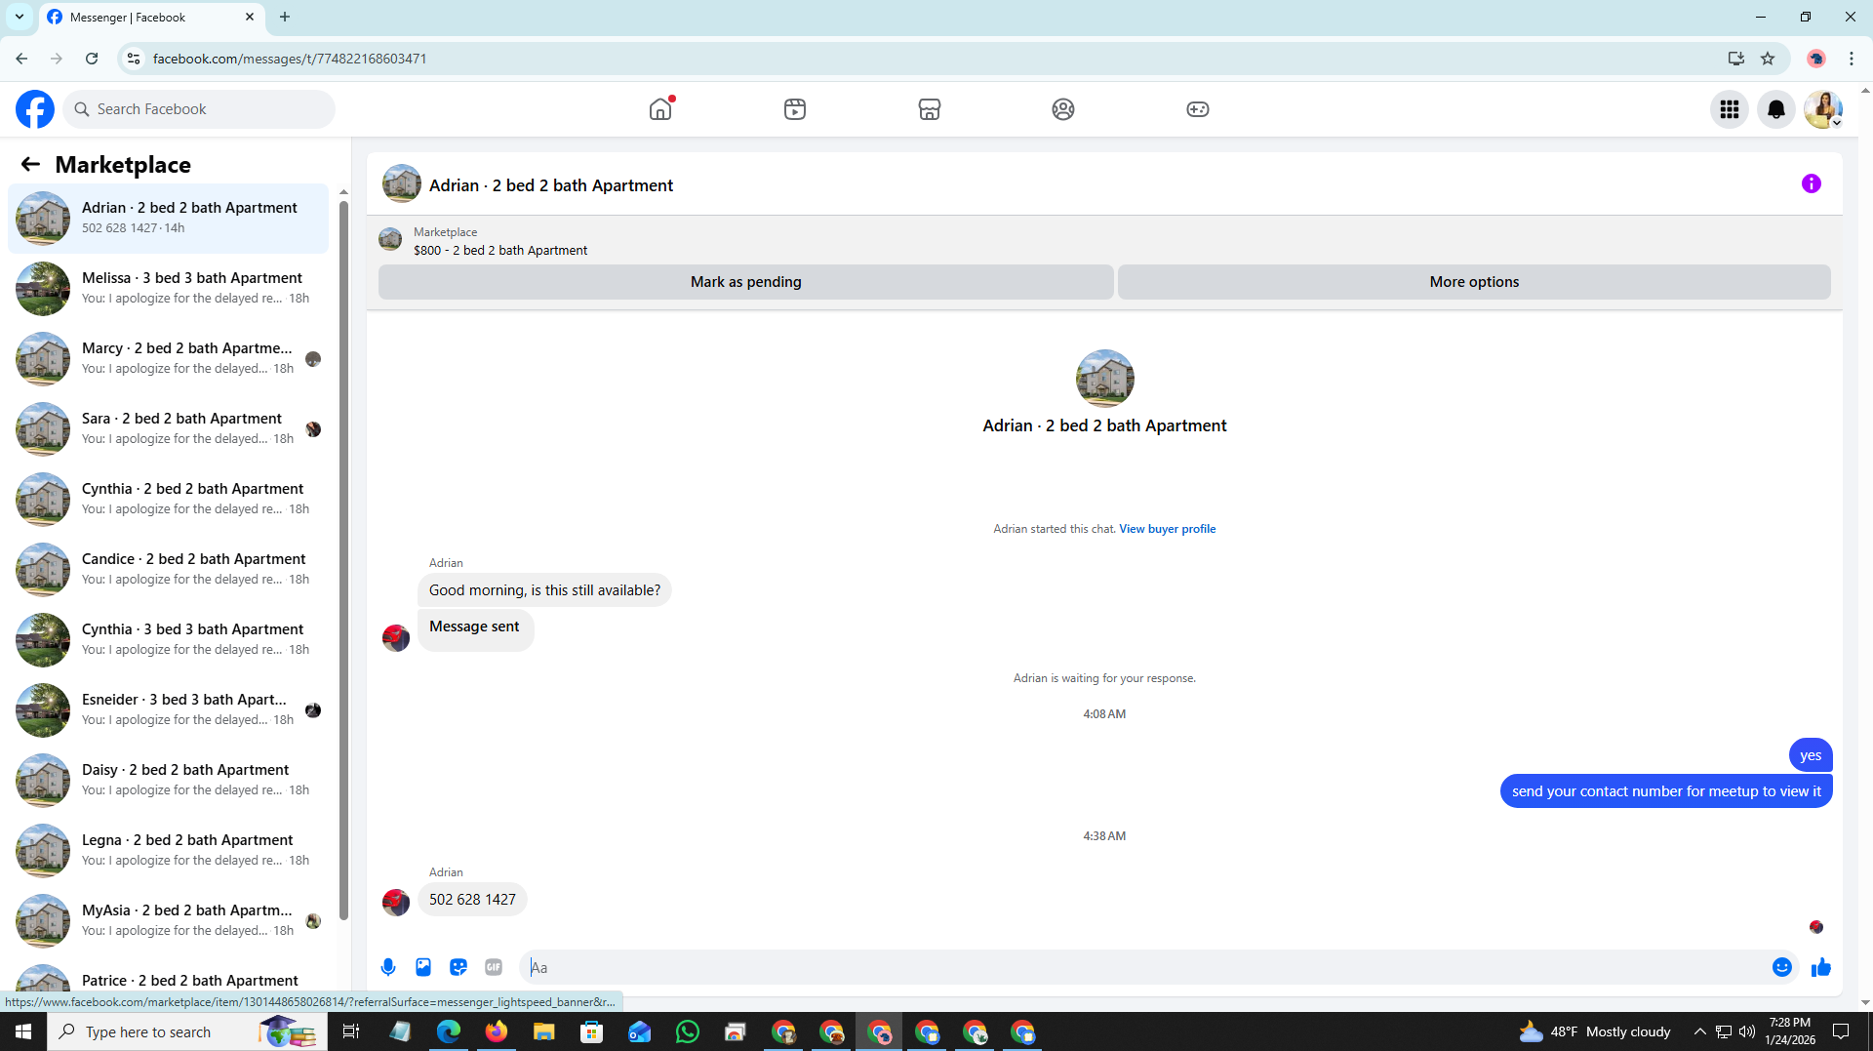Image resolution: width=1873 pixels, height=1051 pixels.
Task: Open the tab search dropdown chevron
Action: click(19, 17)
